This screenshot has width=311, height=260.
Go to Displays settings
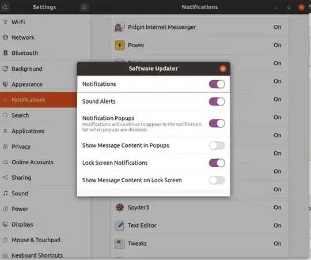point(45,224)
